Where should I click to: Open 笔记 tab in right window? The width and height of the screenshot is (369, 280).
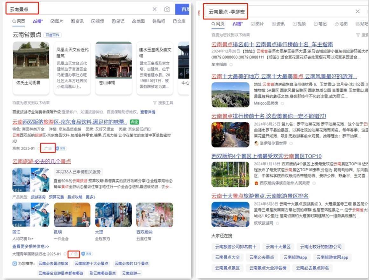[x=320, y=24]
